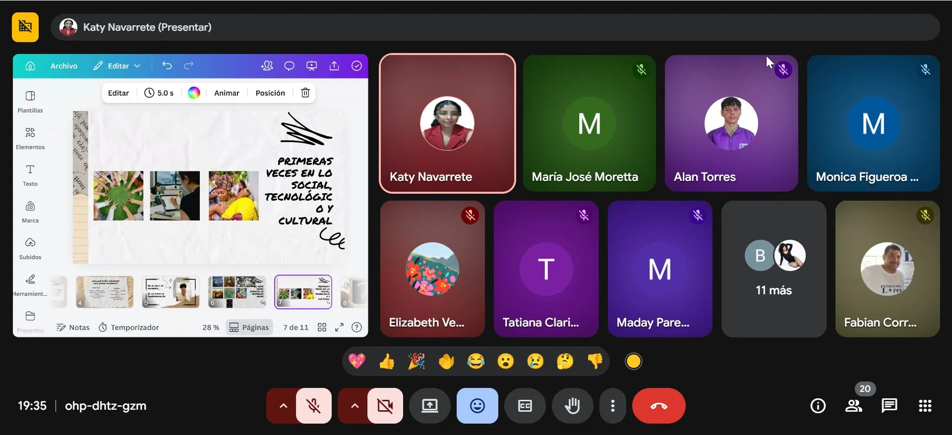The image size is (952, 435).
Task: Unmute the microphone
Action: pyautogui.click(x=313, y=406)
